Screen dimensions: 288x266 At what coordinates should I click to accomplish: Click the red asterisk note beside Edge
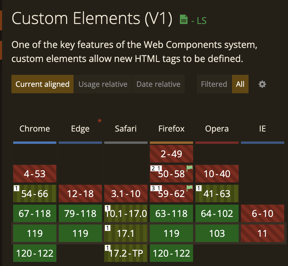[x=100, y=121]
